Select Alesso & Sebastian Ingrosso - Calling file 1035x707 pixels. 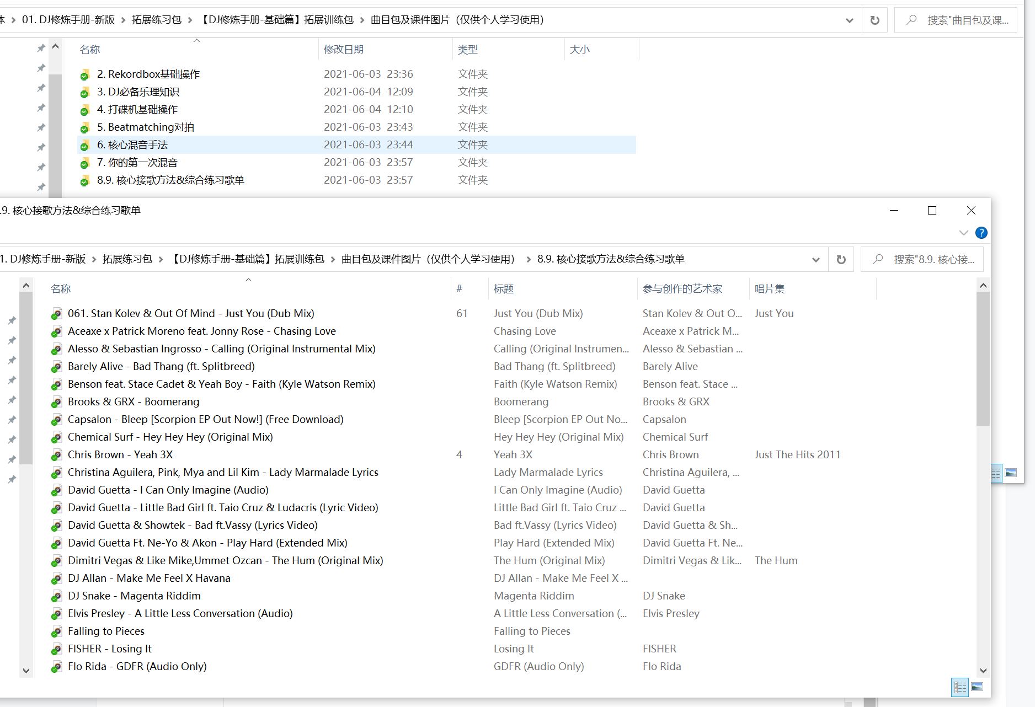pyautogui.click(x=221, y=349)
